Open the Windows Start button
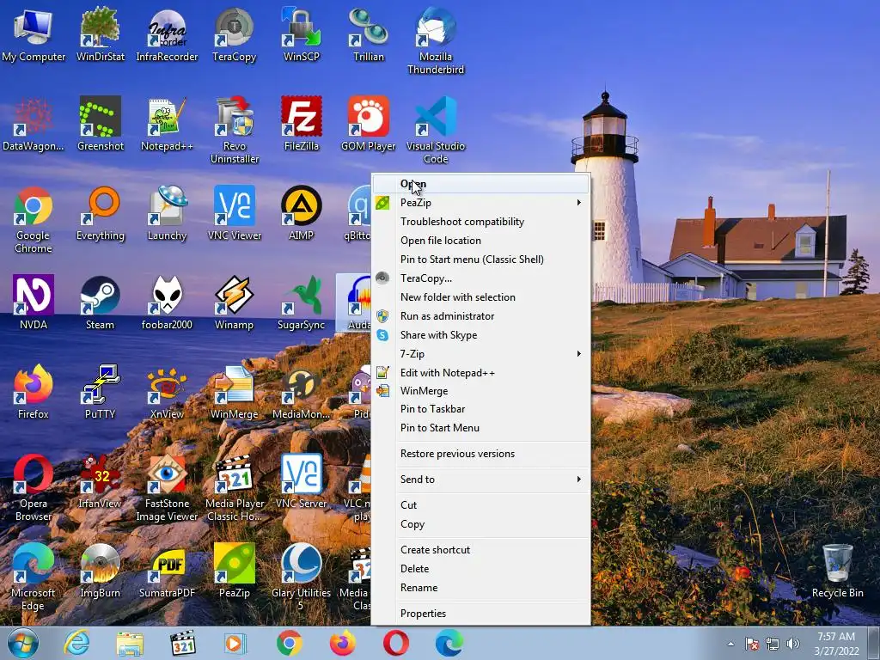The width and height of the screenshot is (880, 660). tap(23, 643)
